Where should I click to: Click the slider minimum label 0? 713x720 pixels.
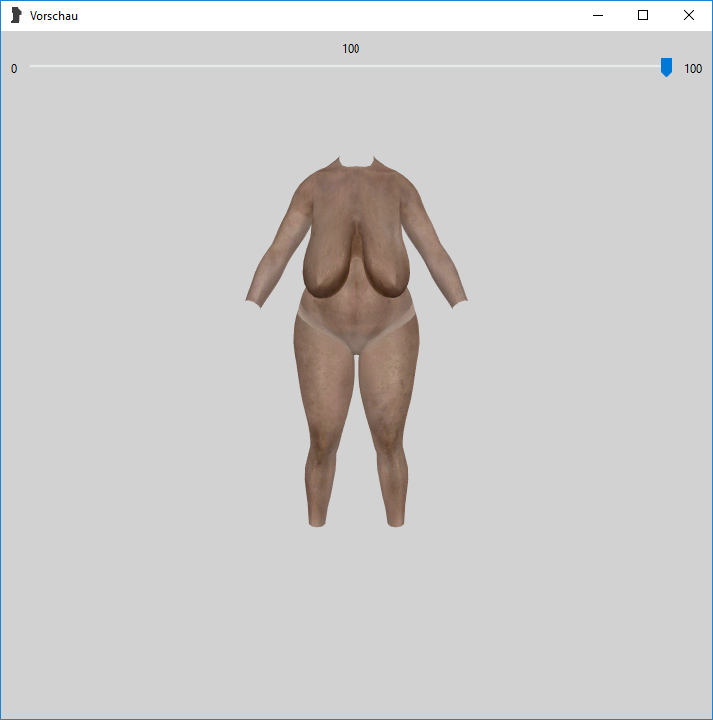(x=14, y=69)
